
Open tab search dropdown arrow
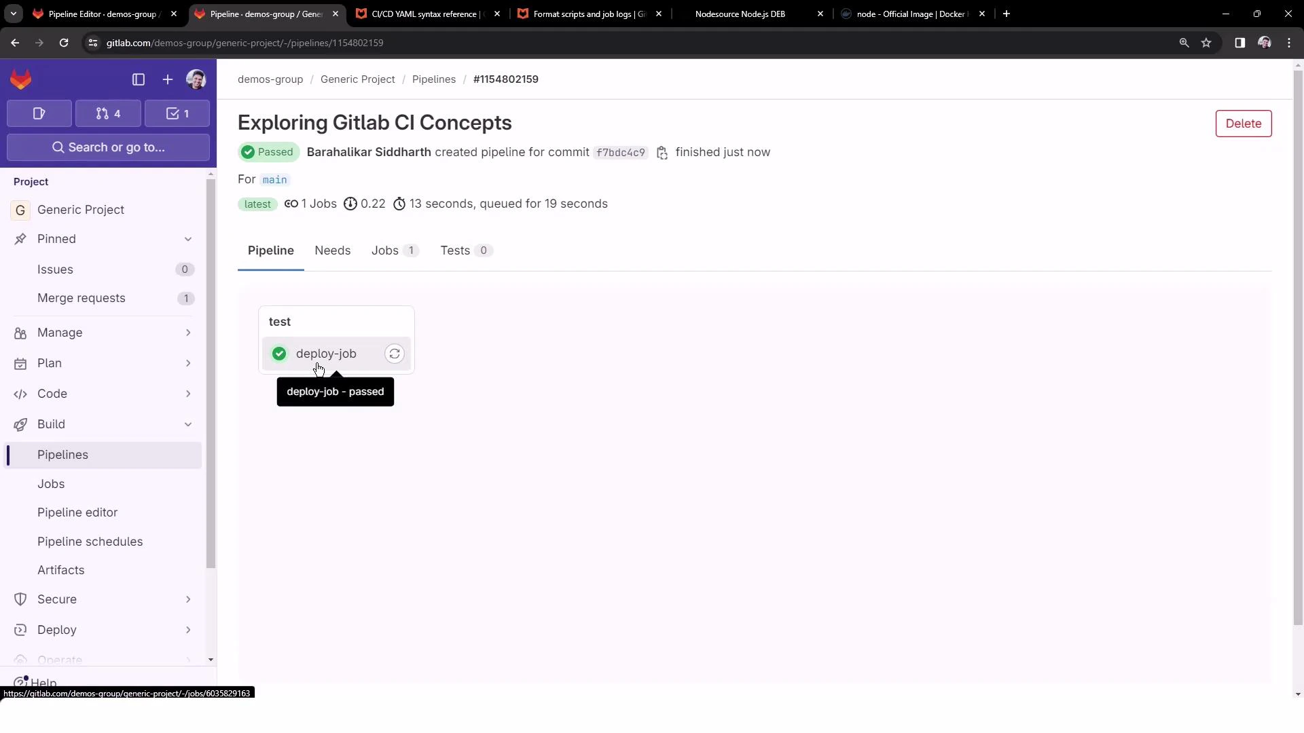(13, 14)
